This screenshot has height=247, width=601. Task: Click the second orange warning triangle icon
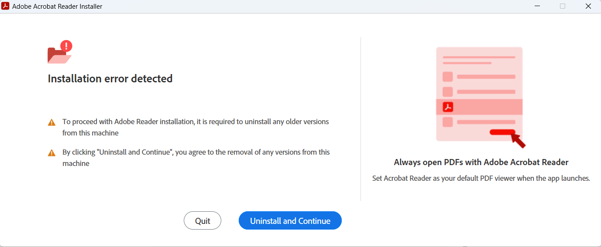click(52, 153)
